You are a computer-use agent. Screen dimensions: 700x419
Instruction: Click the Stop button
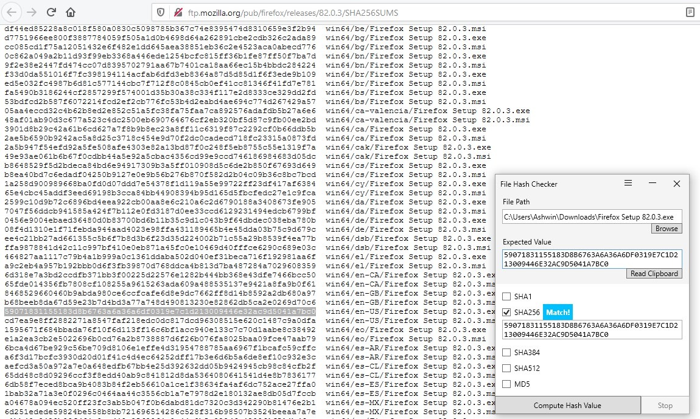click(x=665, y=405)
